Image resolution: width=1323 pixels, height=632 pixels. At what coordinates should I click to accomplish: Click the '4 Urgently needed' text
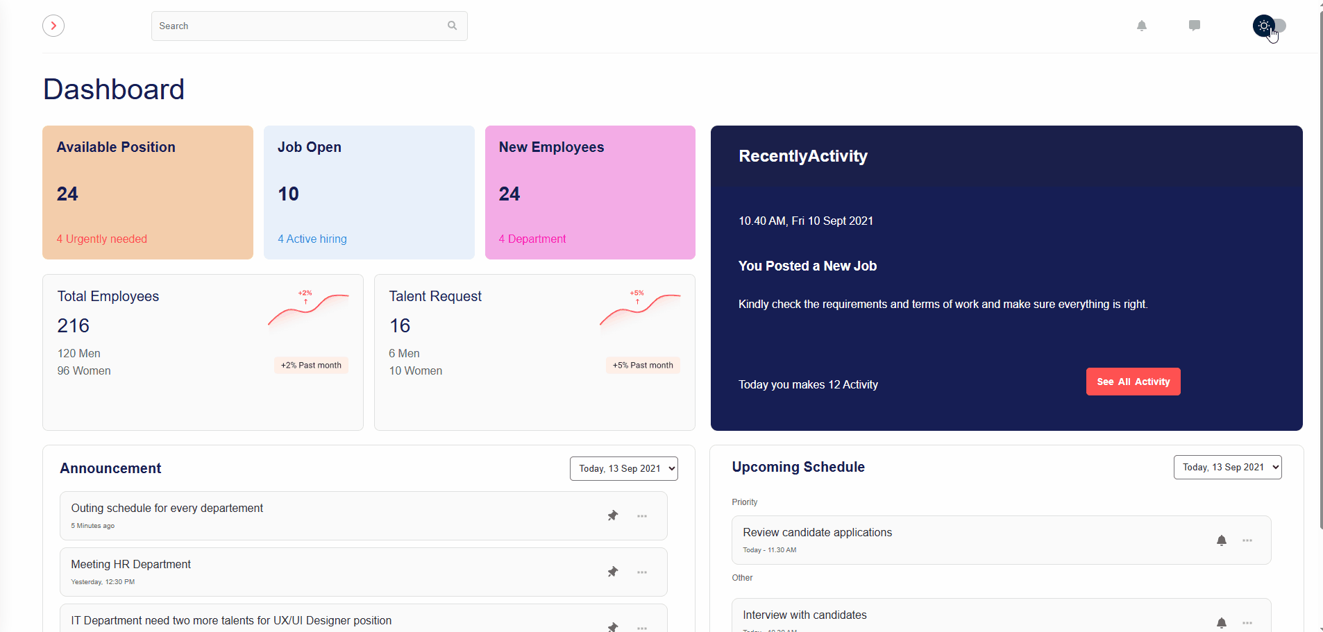click(x=102, y=239)
